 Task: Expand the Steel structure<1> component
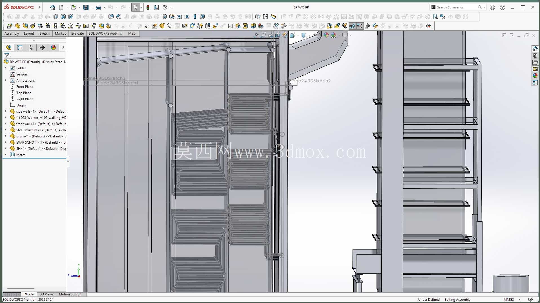coord(6,130)
